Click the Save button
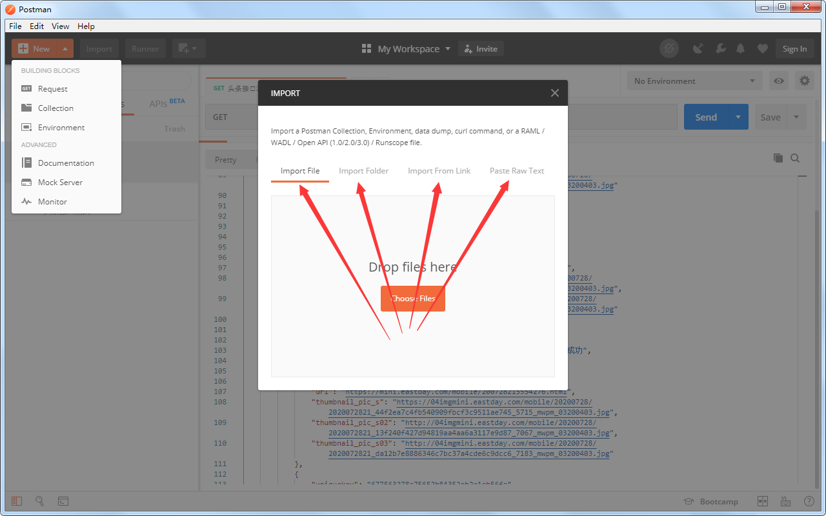This screenshot has height=516, width=826. pos(771,117)
